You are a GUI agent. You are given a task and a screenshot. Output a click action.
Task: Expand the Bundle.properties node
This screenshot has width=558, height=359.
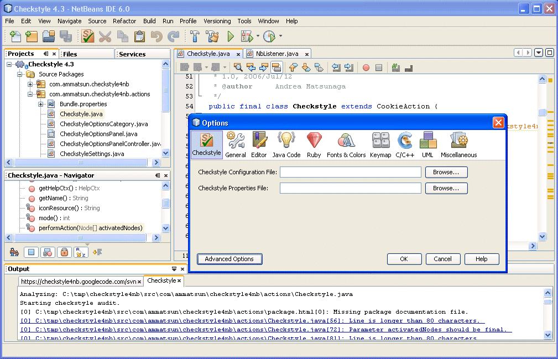pos(41,103)
